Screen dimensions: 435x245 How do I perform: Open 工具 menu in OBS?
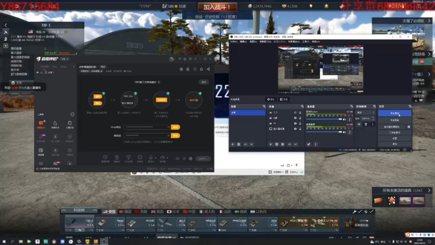[306, 42]
